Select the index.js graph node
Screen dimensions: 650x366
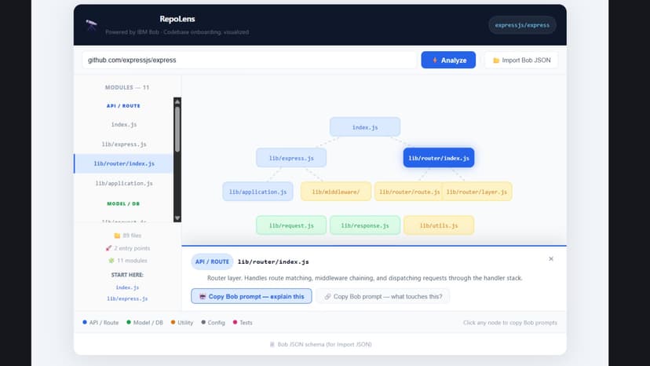click(x=365, y=127)
